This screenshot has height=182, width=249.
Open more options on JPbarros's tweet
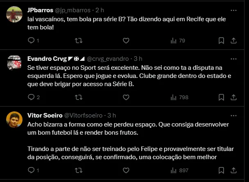pos(233,10)
